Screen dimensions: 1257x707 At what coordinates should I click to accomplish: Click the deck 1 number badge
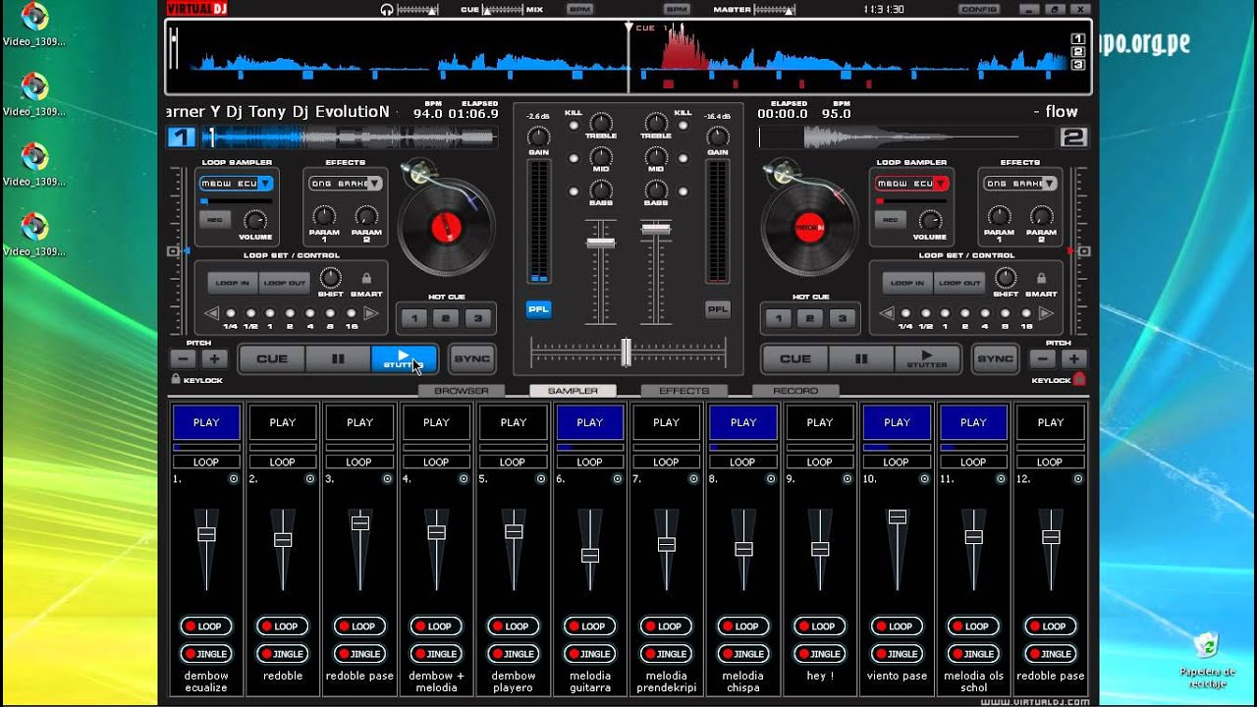pos(182,137)
